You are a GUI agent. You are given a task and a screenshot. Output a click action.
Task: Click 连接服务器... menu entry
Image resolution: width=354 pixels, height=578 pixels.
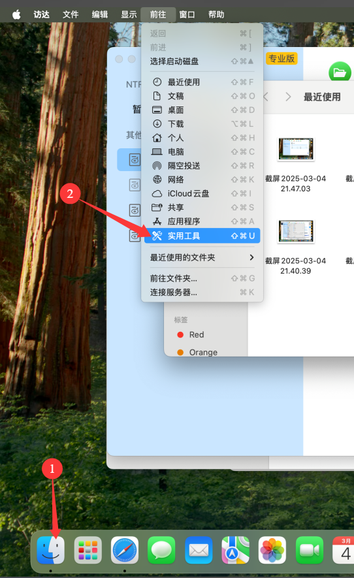202,293
